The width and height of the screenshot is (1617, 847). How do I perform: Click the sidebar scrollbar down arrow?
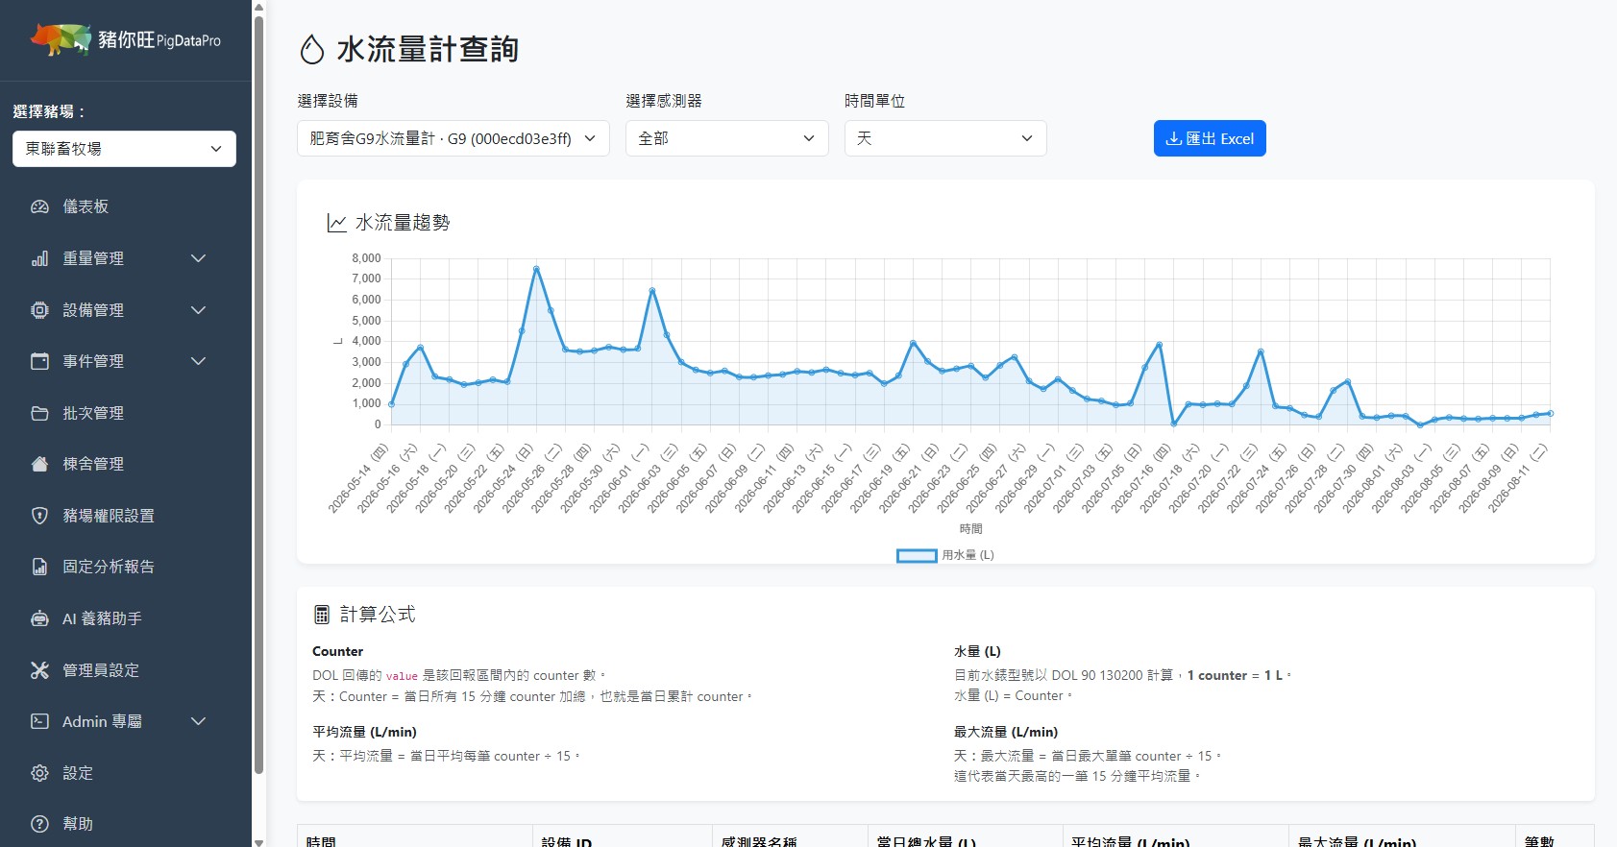pyautogui.click(x=258, y=841)
